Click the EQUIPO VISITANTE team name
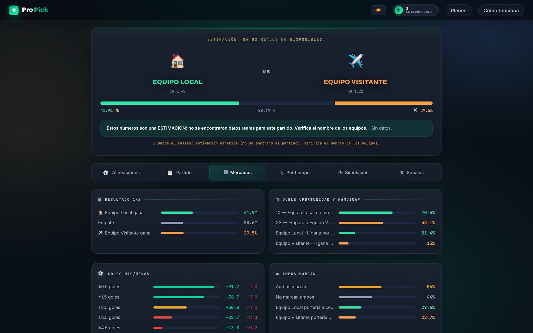This screenshot has width=533, height=333. [x=355, y=82]
